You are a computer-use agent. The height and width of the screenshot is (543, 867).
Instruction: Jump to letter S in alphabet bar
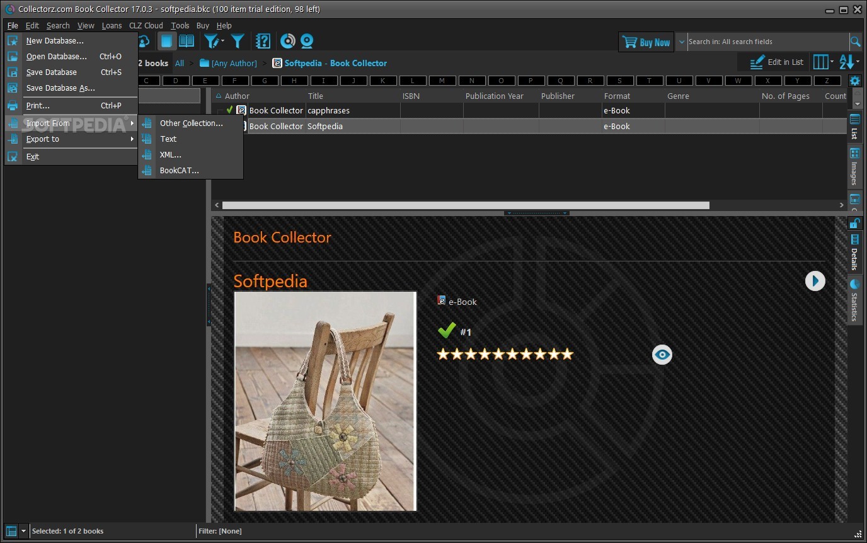click(619, 81)
